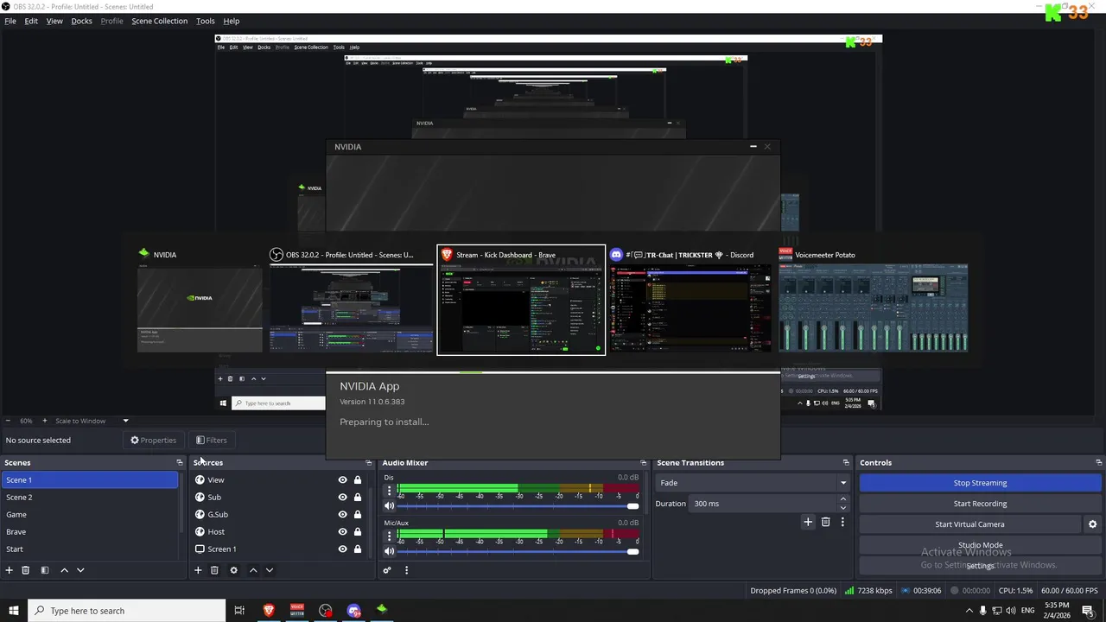Hide the G.Sub source with its eye icon
This screenshot has height=622, width=1106.
click(342, 515)
